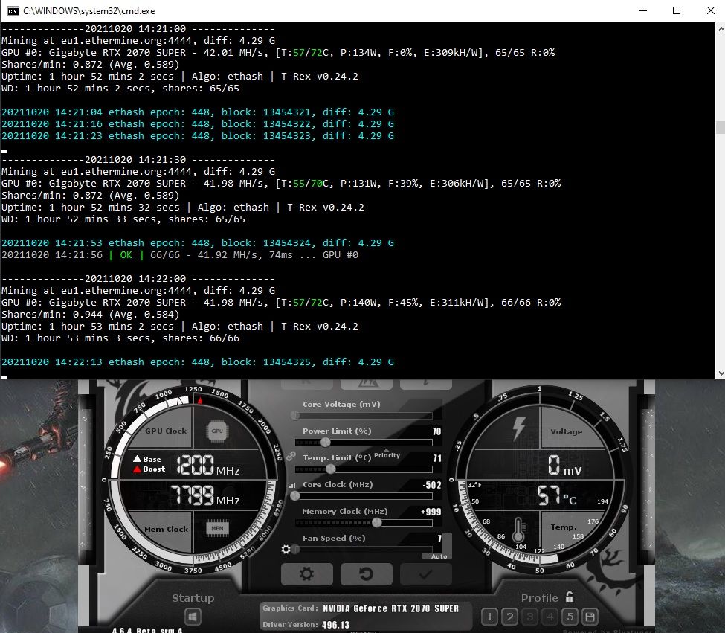Click the cmd window scroll down arrow
Image resolution: width=725 pixels, height=633 pixels.
721,373
